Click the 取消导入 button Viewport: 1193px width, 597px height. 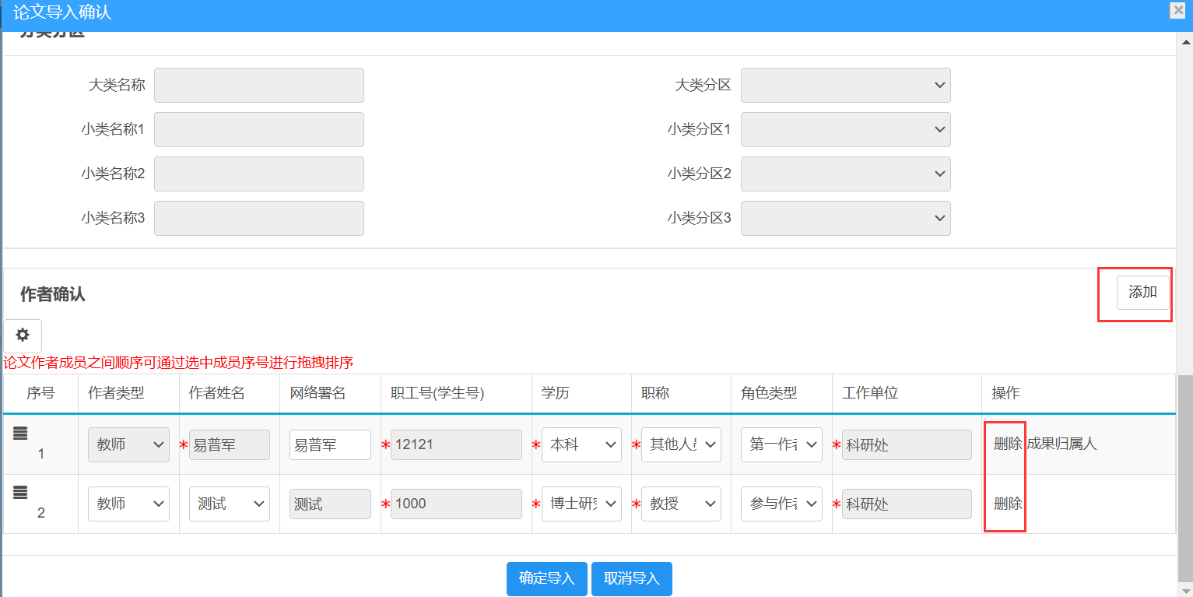point(631,578)
